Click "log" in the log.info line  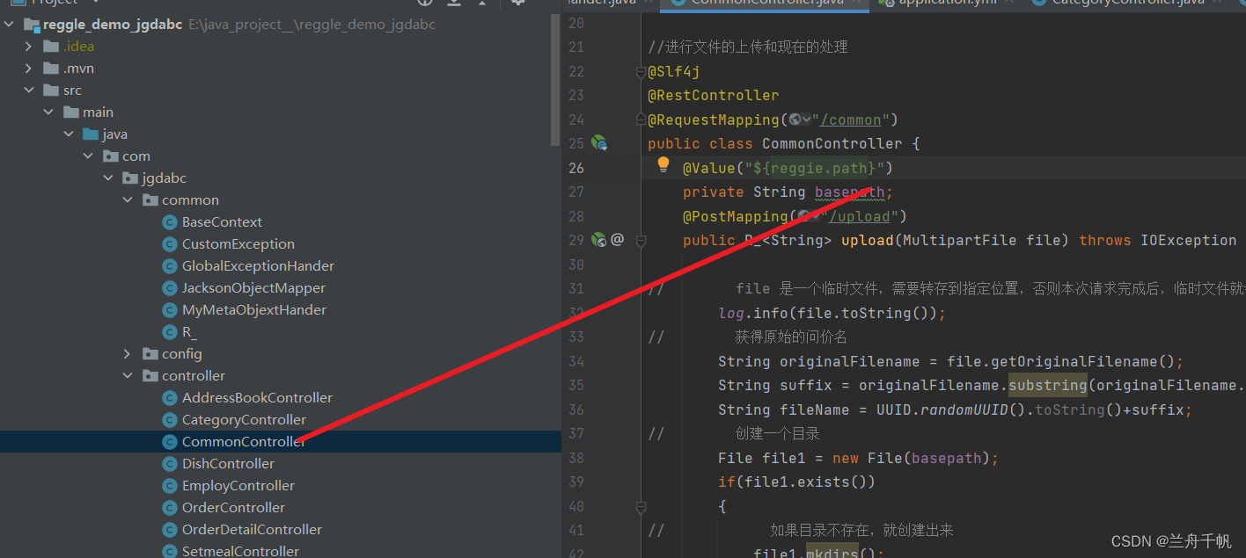pyautogui.click(x=731, y=313)
